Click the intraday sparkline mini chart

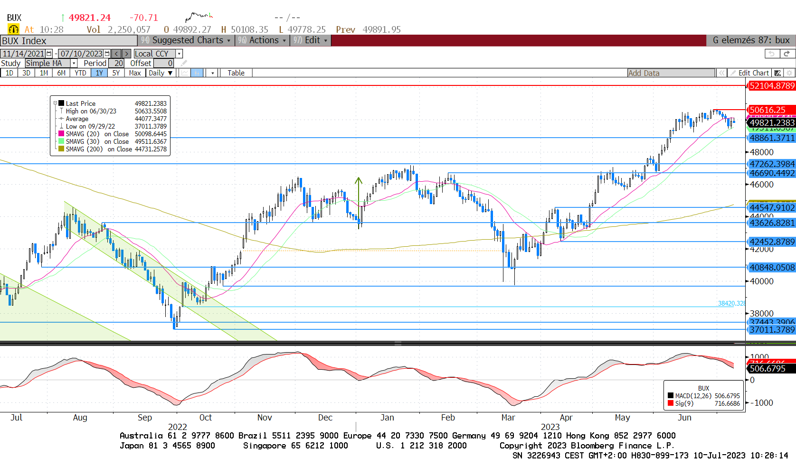pos(199,18)
